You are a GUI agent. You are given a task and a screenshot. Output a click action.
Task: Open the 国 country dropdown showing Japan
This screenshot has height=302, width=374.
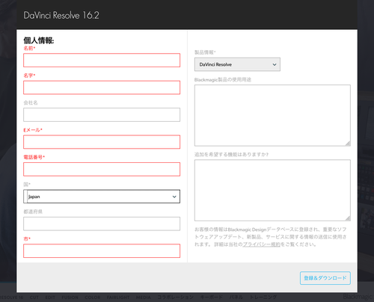(x=102, y=197)
